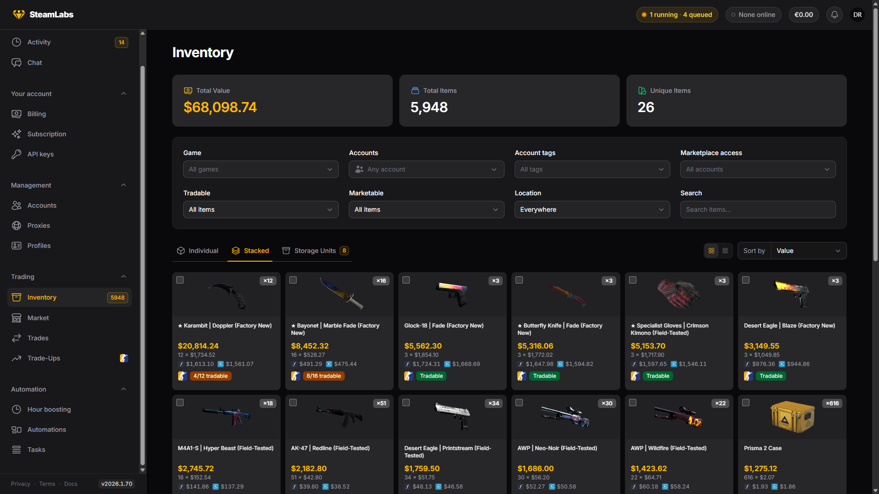Click the €0.00 balance button
The image size is (879, 494).
coord(803,15)
